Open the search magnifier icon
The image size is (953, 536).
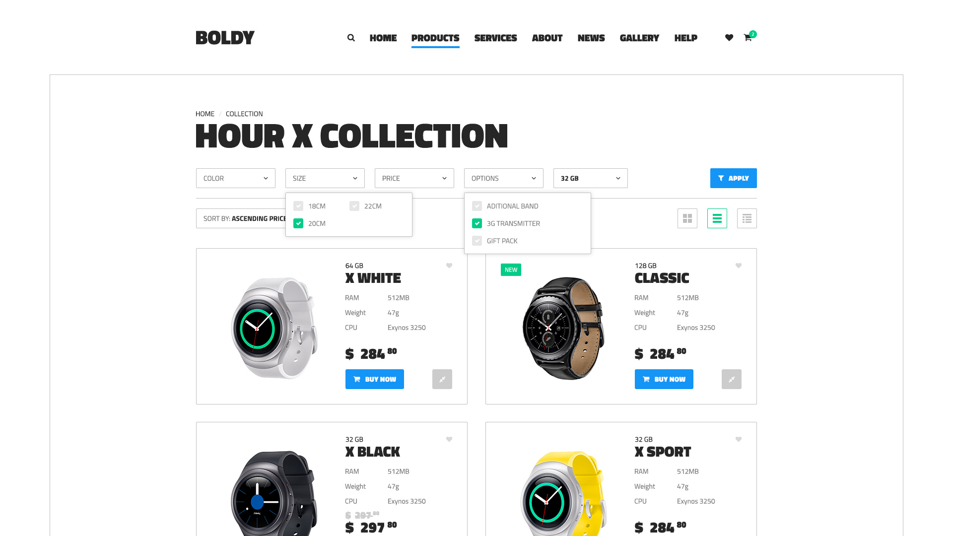point(351,38)
